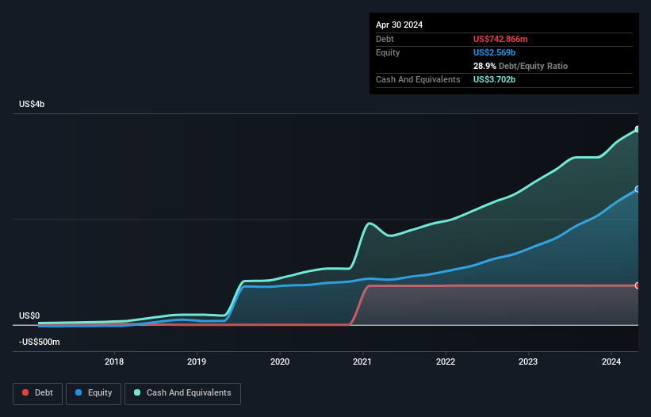
Task: Click the 2023 x-axis label
Action: point(528,362)
